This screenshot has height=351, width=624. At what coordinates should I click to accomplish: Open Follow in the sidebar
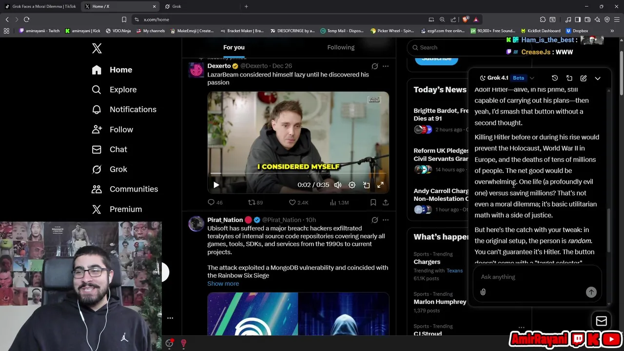(112, 130)
